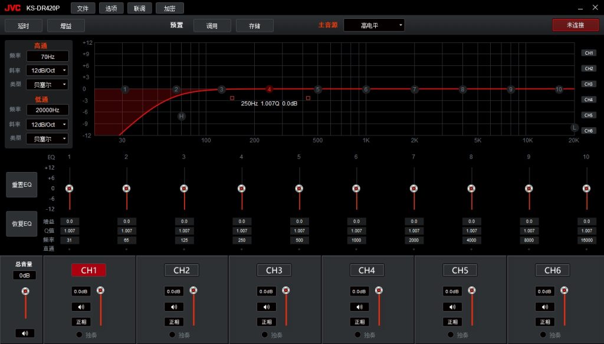Click the 调用 preset button
The width and height of the screenshot is (604, 344).
pos(212,26)
